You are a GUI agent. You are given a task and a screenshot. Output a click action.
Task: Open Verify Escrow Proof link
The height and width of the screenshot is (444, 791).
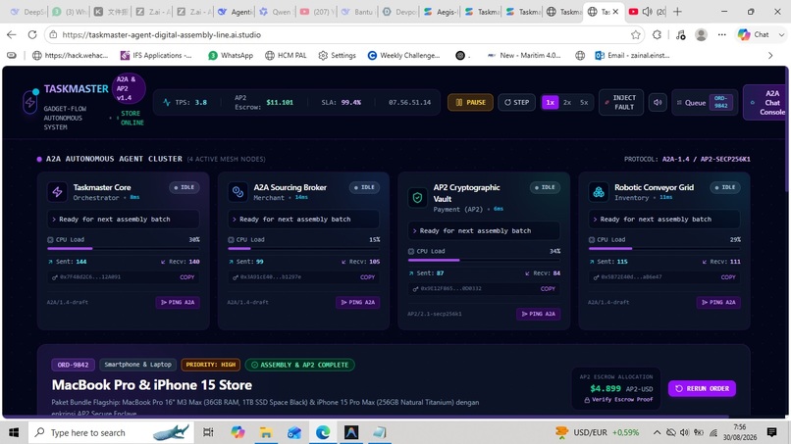click(618, 400)
